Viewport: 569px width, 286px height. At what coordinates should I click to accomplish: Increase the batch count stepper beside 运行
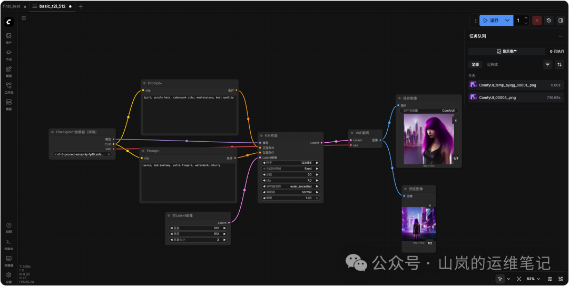(x=526, y=18)
